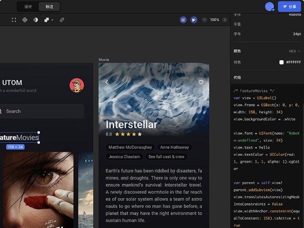Image resolution: width=304 pixels, height=228 pixels.
Task: Click See full cast & crew
Action: click(x=166, y=157)
